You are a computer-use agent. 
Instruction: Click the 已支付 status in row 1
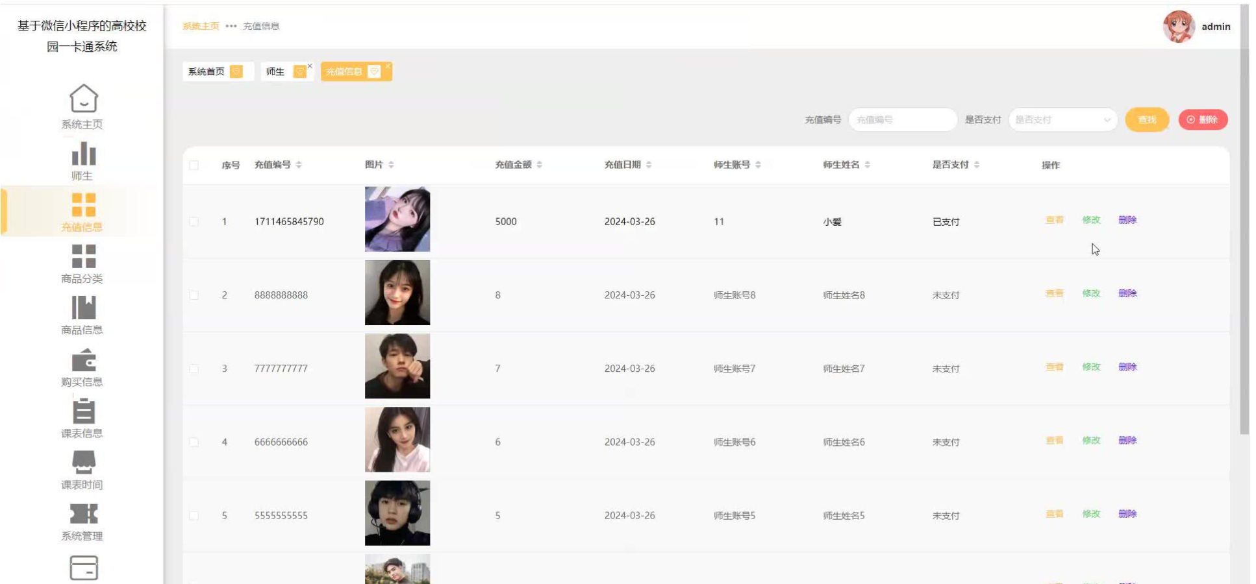click(x=946, y=221)
